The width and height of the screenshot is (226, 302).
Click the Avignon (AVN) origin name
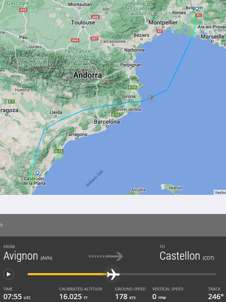(x=28, y=256)
